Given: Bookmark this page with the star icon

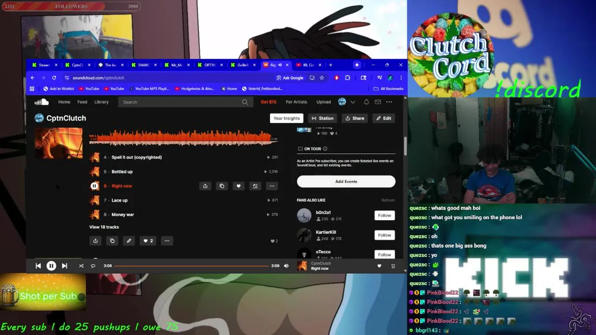Looking at the screenshot, I should point(321,78).
